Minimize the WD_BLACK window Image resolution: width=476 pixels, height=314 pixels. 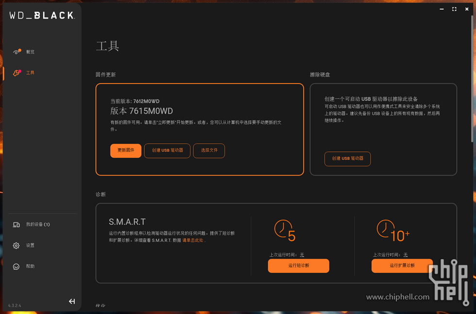point(442,9)
